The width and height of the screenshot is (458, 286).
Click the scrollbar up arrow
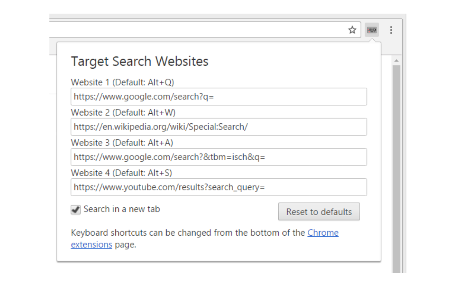pyautogui.click(x=396, y=60)
